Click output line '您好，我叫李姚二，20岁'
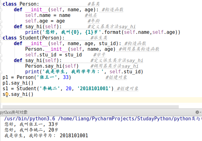Image resolution: width=202 pixels, height=141 pixels. pos(31,130)
